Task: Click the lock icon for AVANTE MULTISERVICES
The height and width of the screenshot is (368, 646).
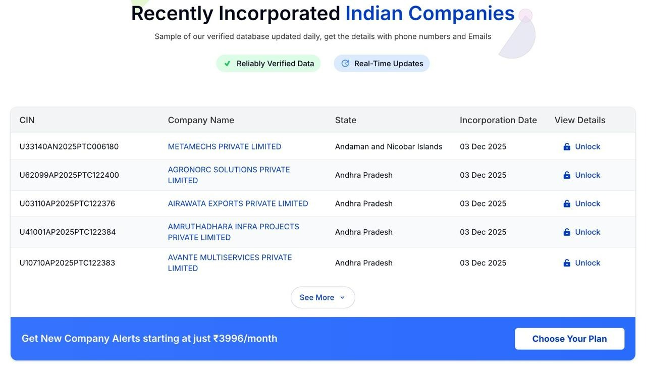Action: [567, 263]
